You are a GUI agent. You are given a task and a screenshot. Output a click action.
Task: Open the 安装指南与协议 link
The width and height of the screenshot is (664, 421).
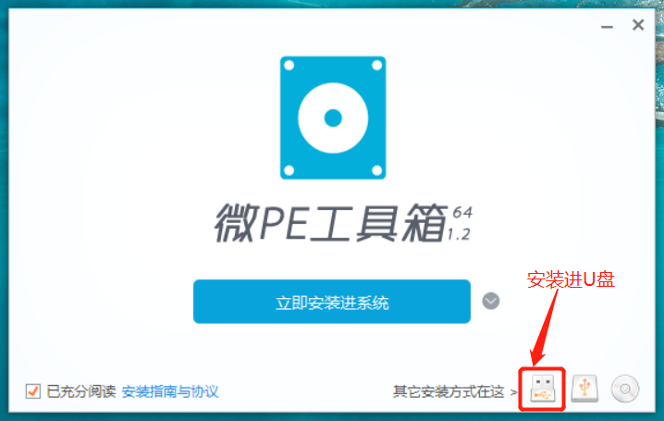pos(170,391)
